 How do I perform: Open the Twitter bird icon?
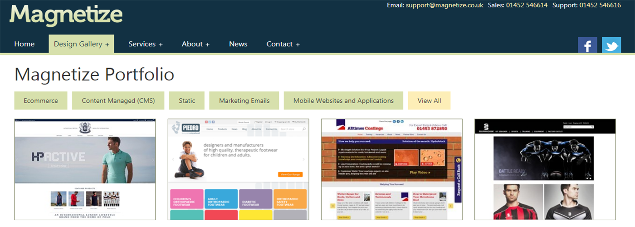click(611, 45)
